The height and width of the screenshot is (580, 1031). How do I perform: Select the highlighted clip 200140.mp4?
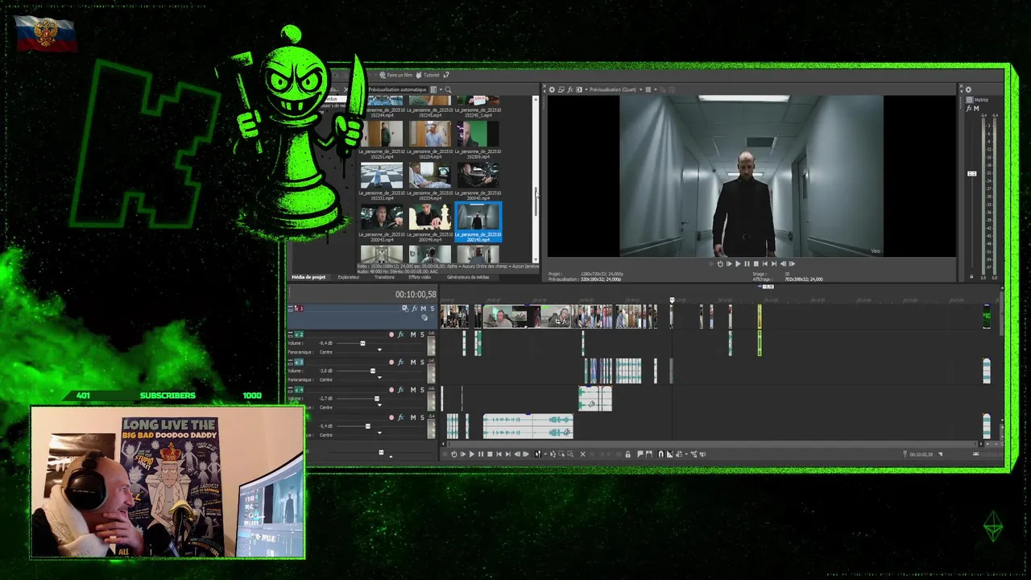[478, 222]
